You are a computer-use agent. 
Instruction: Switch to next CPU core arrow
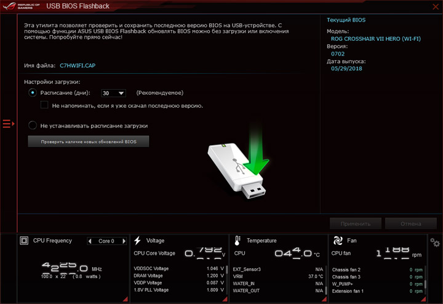(124, 241)
